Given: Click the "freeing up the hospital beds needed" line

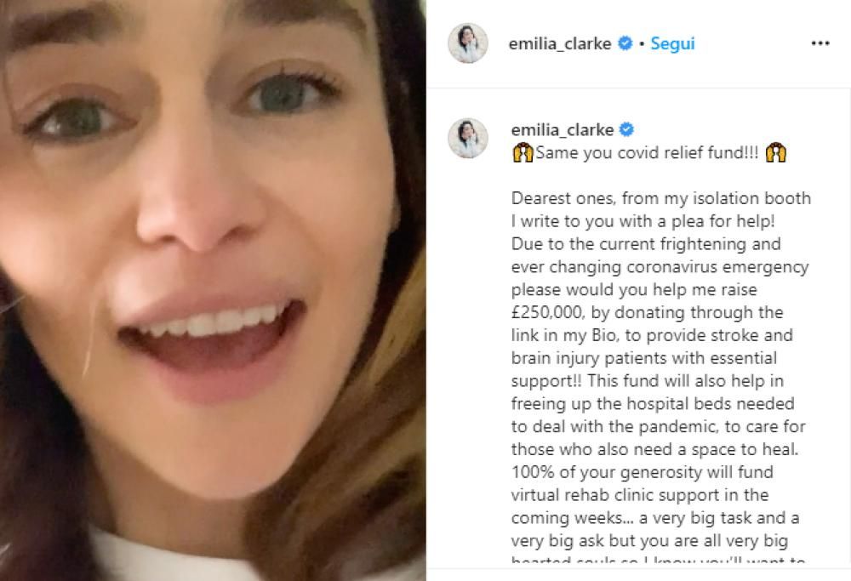Looking at the screenshot, I should [x=652, y=404].
